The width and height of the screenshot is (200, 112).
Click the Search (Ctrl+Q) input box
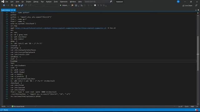tap(97, 2)
